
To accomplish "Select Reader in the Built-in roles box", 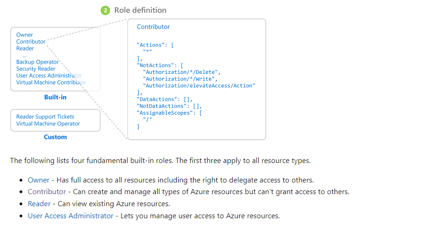I will click(25, 48).
